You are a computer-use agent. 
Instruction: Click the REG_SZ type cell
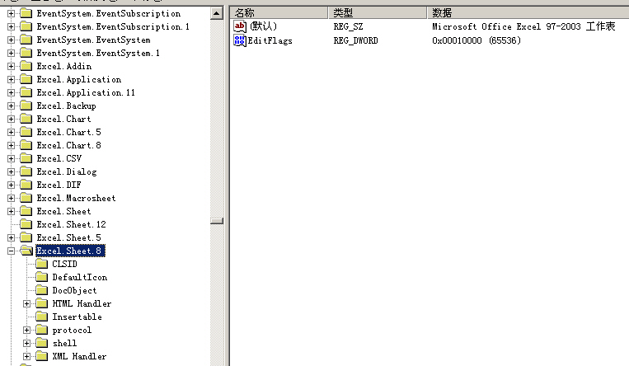(x=348, y=27)
